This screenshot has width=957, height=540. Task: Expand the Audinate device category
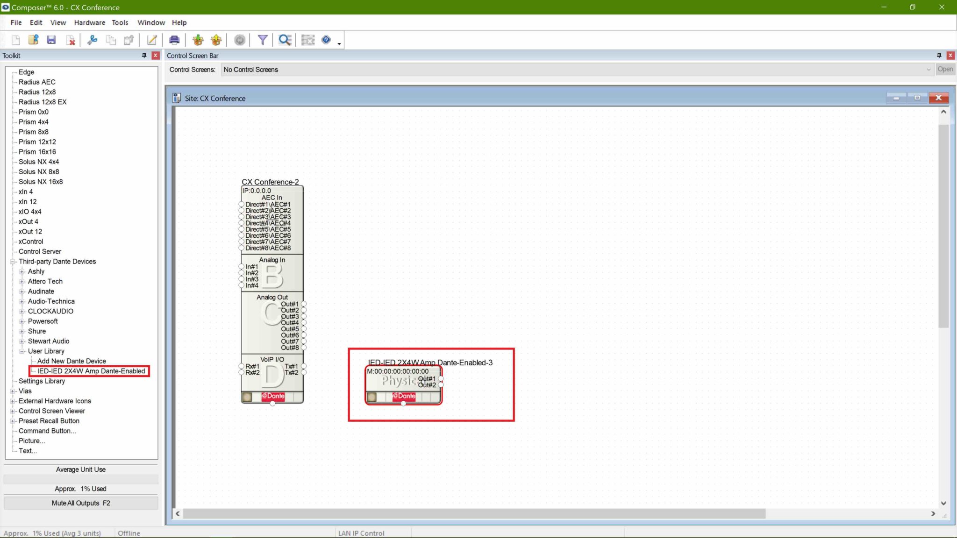[x=22, y=291]
